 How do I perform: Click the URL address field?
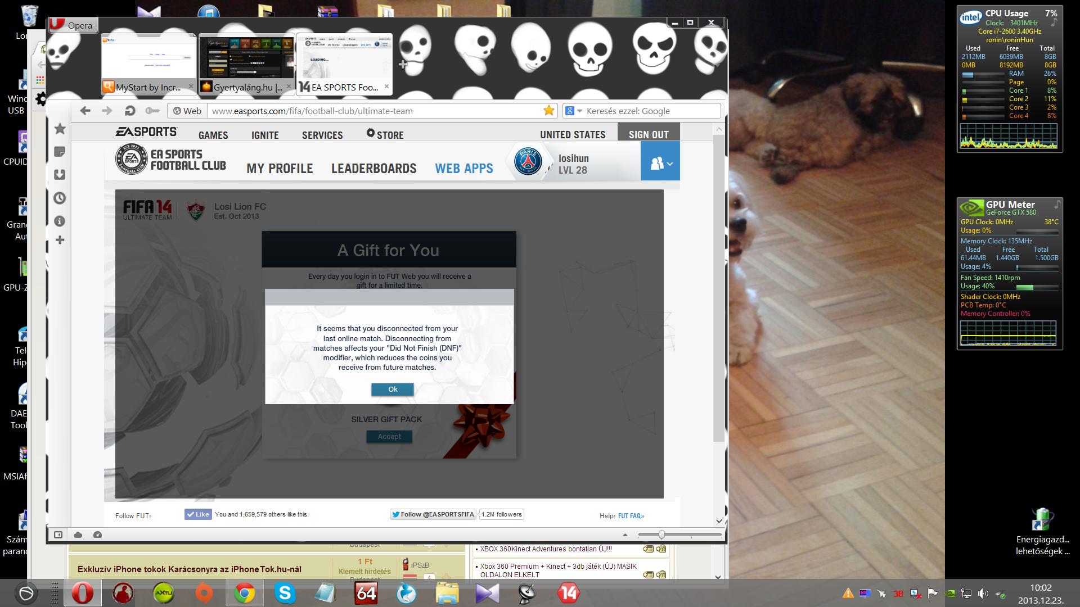coord(371,111)
